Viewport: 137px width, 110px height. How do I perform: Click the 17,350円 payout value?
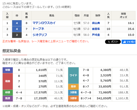(40, 99)
